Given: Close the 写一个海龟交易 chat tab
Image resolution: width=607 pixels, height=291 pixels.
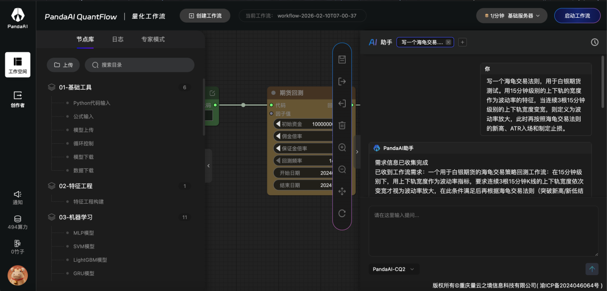Looking at the screenshot, I should click(448, 42).
